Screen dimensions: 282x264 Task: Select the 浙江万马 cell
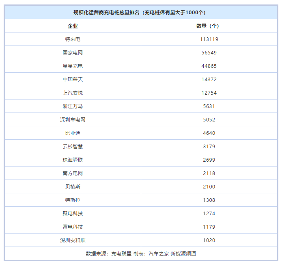tap(73, 106)
